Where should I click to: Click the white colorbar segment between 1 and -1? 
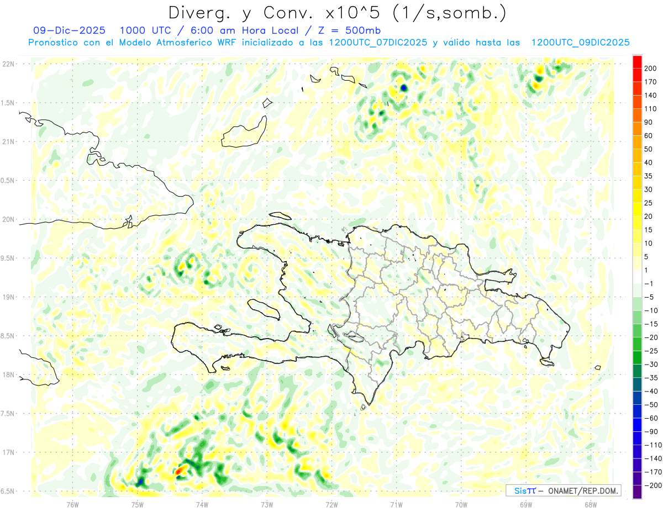point(637,277)
